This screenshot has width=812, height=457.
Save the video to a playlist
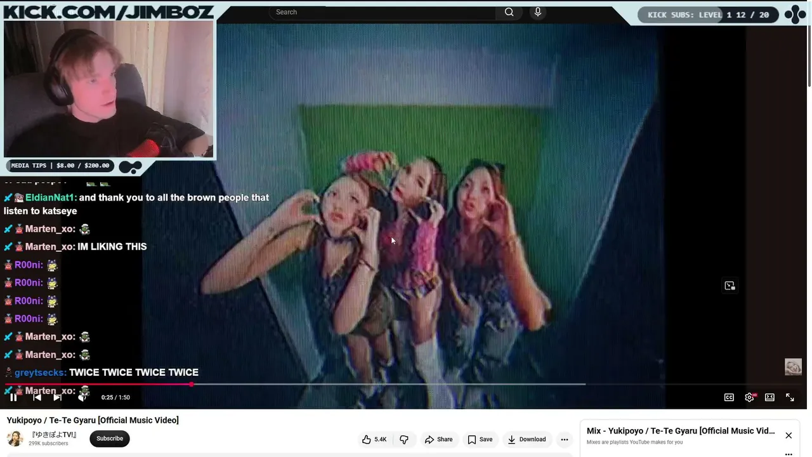click(480, 439)
